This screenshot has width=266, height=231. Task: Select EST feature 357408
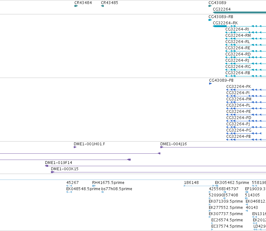tap(231, 195)
